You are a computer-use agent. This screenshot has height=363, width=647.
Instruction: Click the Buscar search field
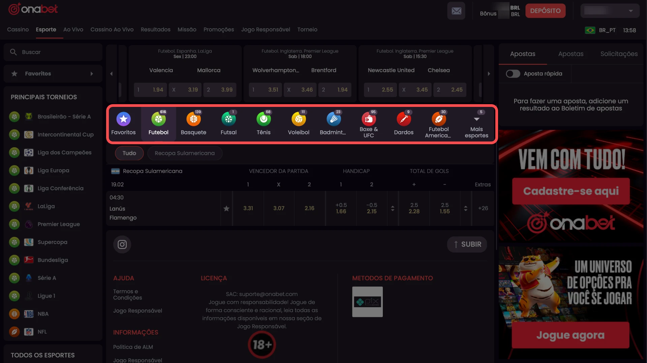click(53, 52)
